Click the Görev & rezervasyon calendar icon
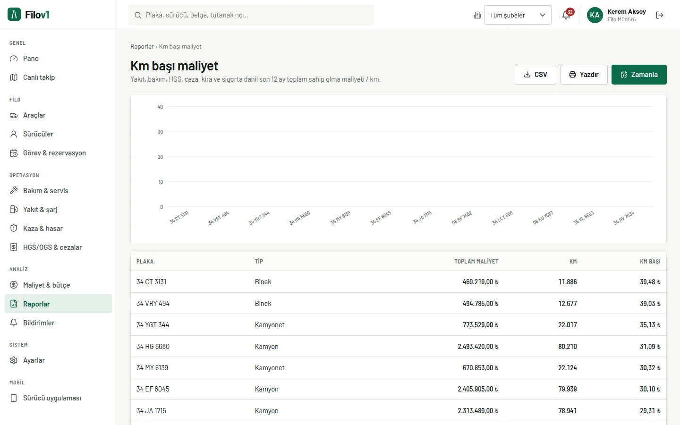This screenshot has width=680, height=425. tap(14, 153)
